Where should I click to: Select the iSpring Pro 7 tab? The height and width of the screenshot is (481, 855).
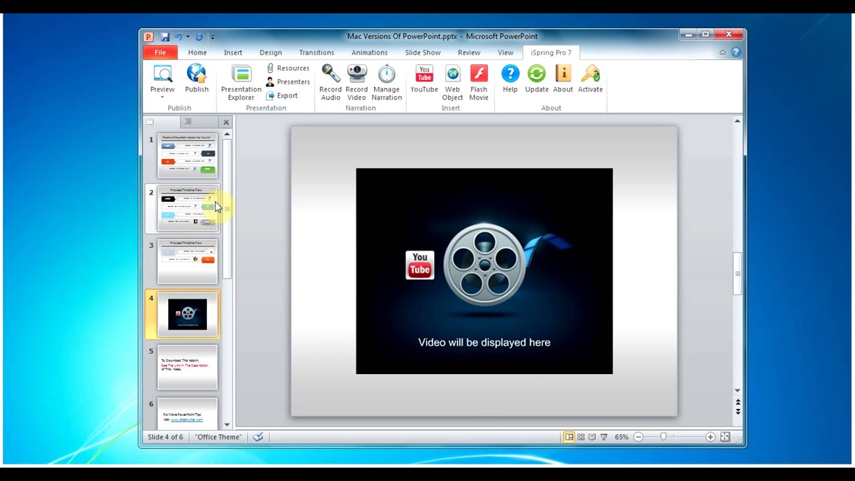551,52
